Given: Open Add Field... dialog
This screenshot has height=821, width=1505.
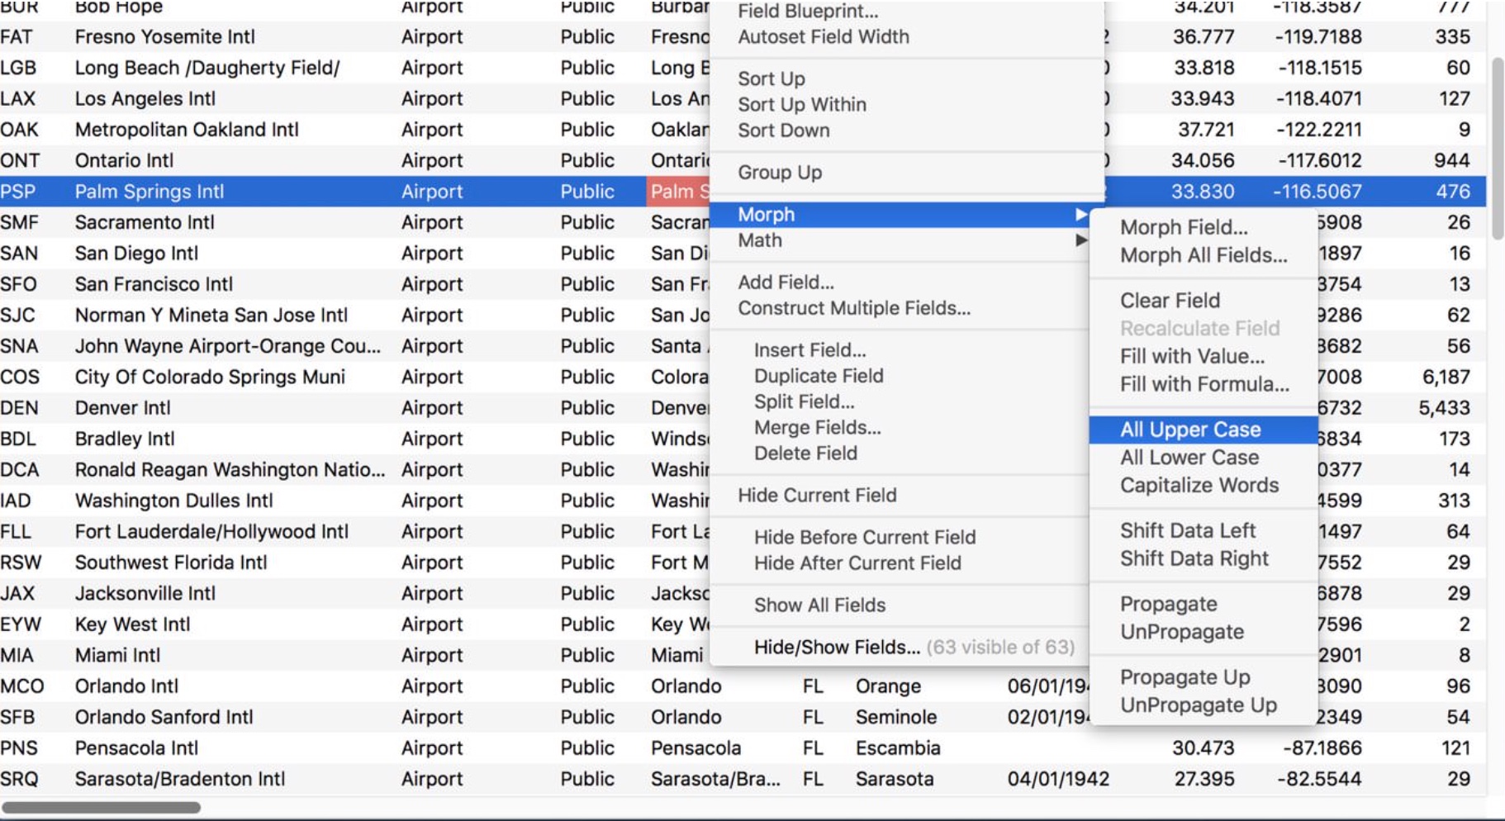Looking at the screenshot, I should (785, 282).
